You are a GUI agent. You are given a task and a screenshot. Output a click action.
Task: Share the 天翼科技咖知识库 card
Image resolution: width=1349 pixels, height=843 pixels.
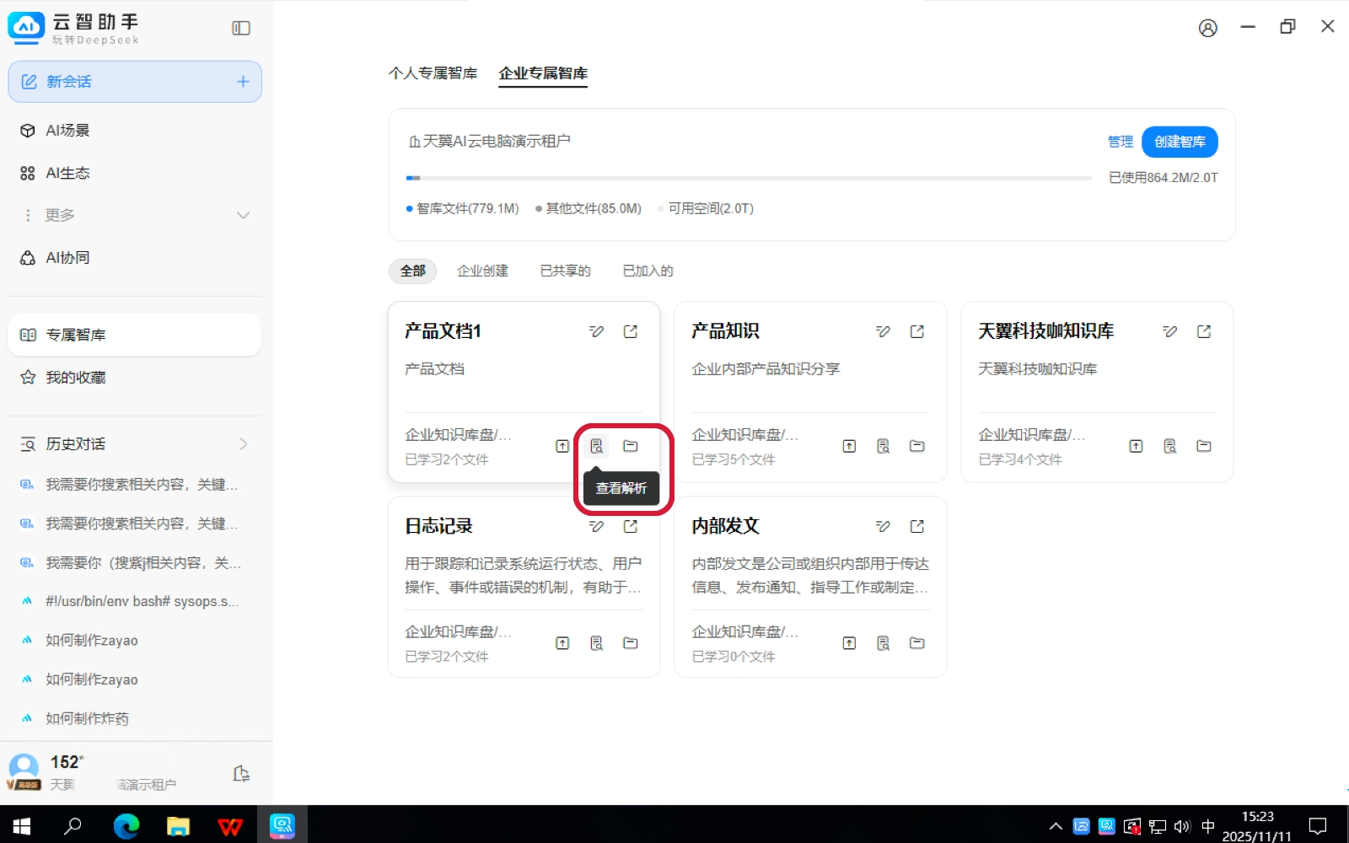(x=1203, y=332)
